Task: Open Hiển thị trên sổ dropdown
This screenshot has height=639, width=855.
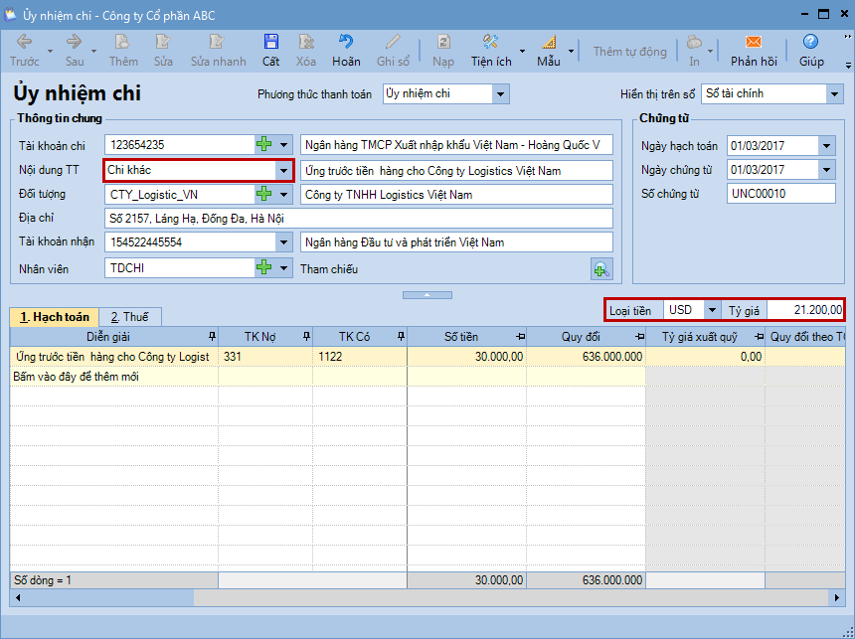Action: [834, 94]
